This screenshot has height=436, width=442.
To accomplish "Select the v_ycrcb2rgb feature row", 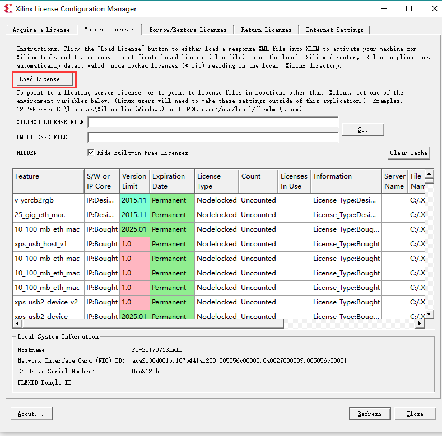I will coord(218,200).
